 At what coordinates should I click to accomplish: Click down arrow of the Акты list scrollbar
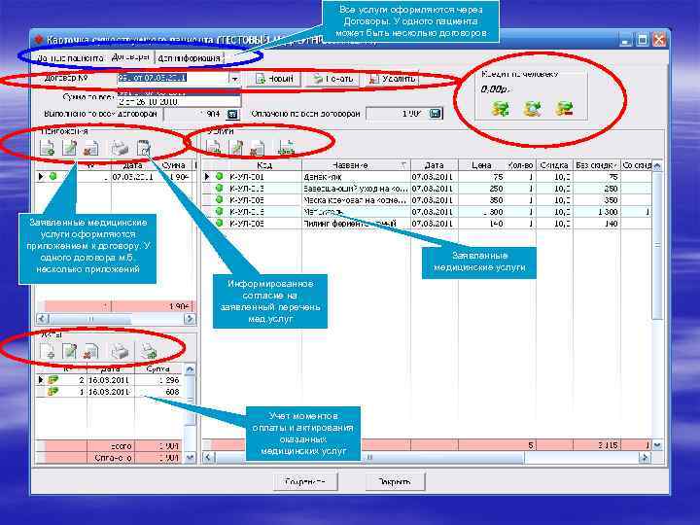[190, 457]
